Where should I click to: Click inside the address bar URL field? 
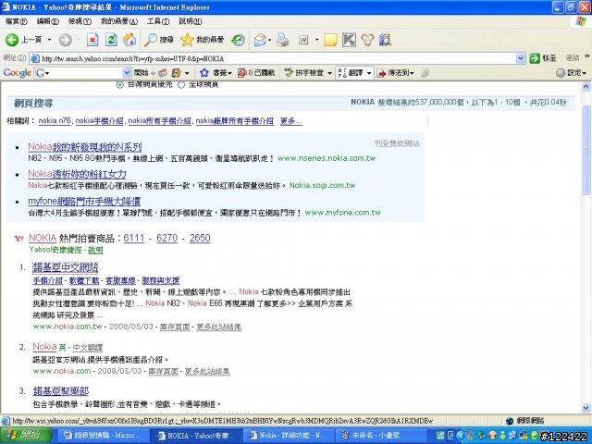click(x=277, y=58)
